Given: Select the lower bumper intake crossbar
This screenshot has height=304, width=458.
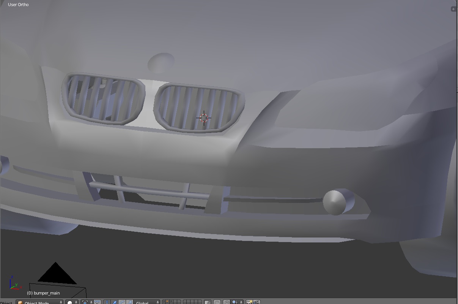Looking at the screenshot, I should point(149,190).
